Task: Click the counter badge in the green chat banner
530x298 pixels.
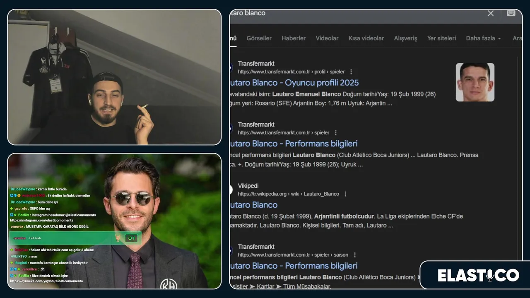Action: pos(131,238)
